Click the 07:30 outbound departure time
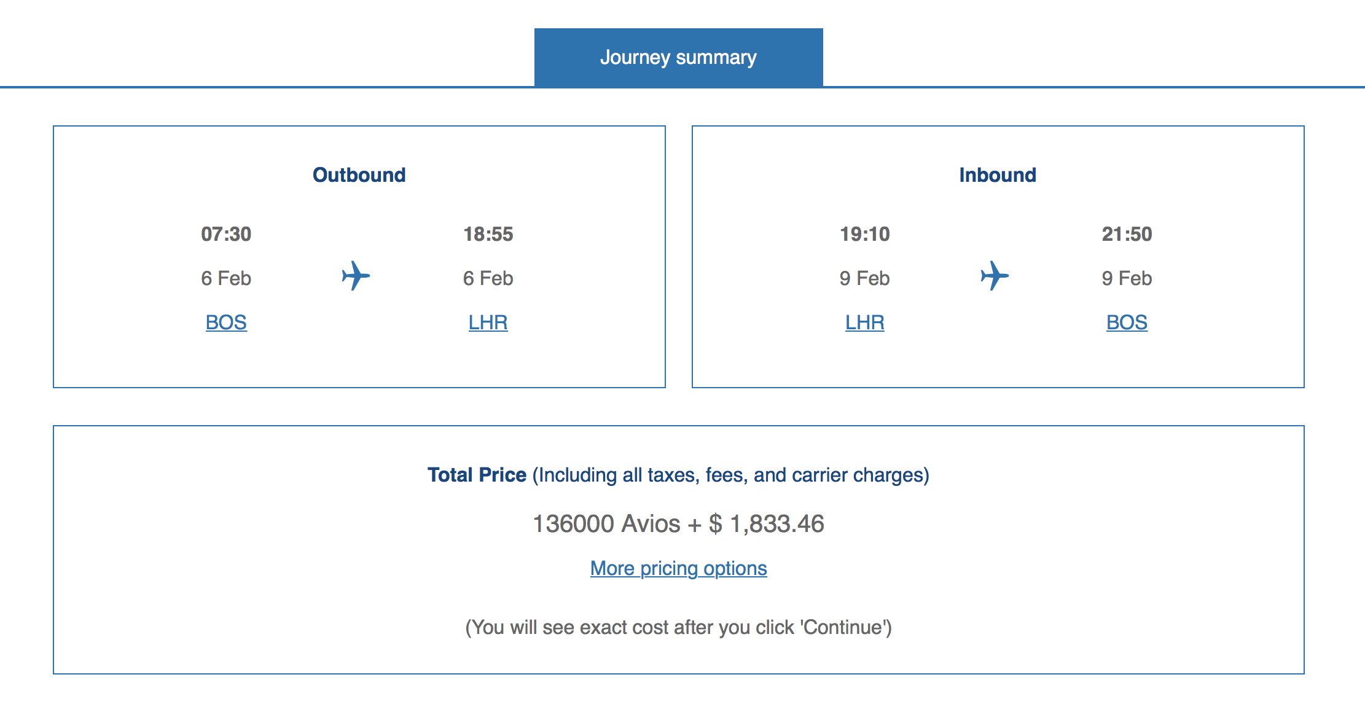This screenshot has height=704, width=1365. (226, 234)
